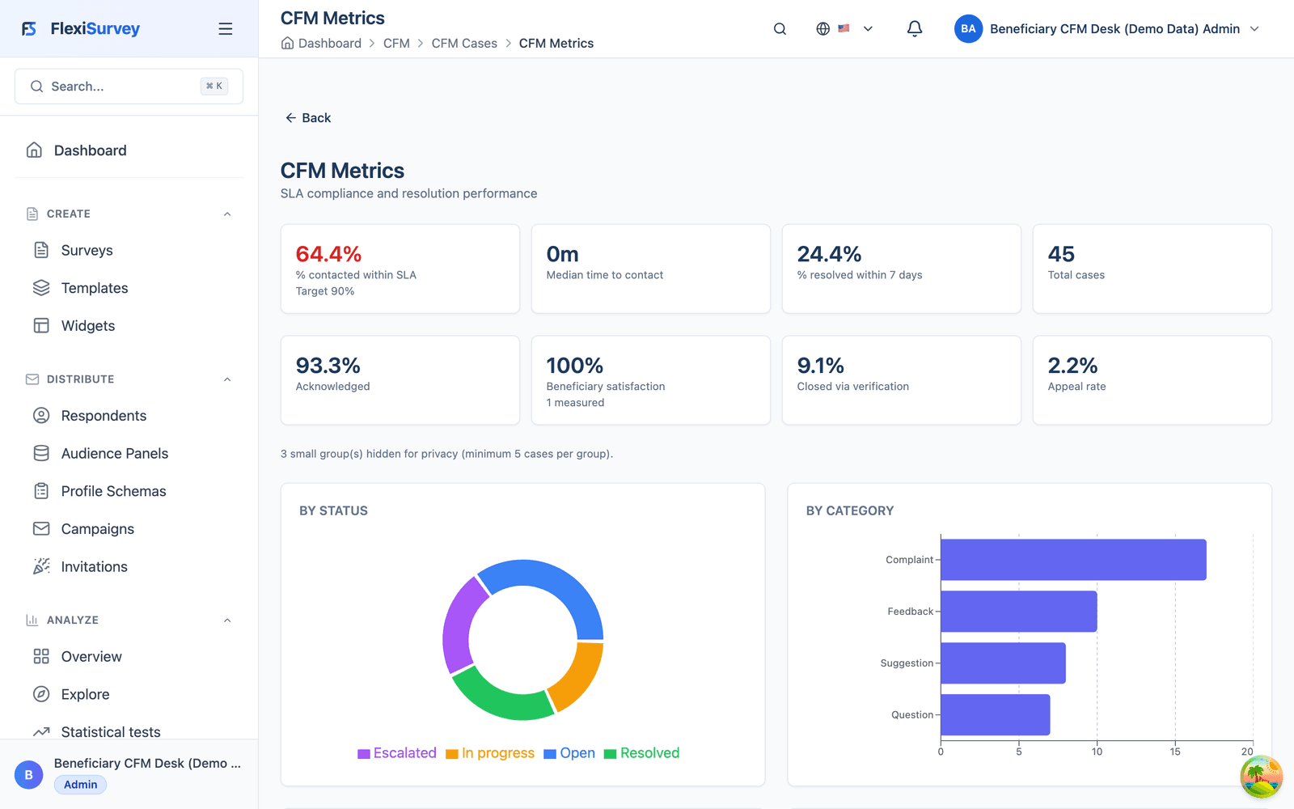
Task: Click the Feedback bar in category chart
Action: pyautogui.click(x=1019, y=612)
